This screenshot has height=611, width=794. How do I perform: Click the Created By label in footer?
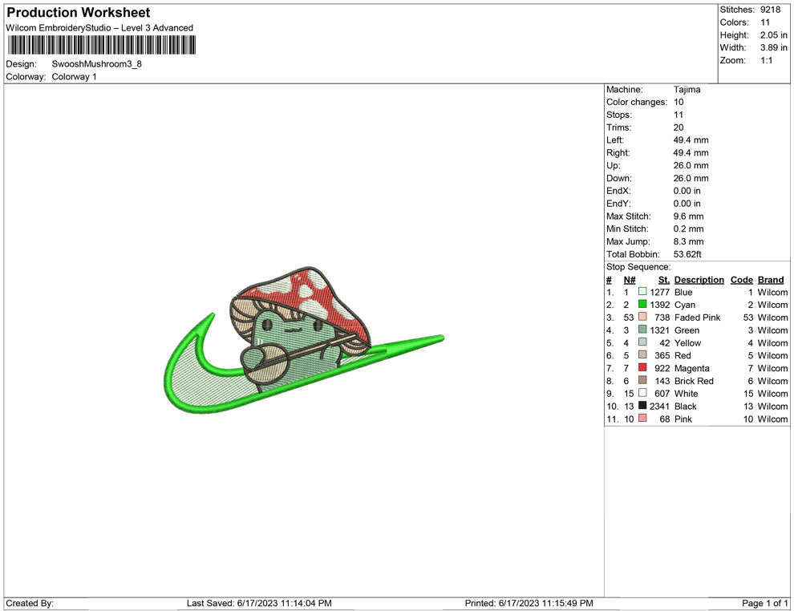coord(30,603)
